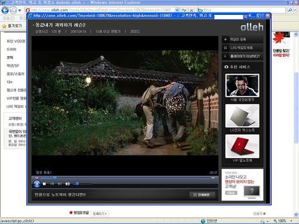Open the red VIP notebook thumbnail
This screenshot has height=224, width=299.
pyautogui.click(x=242, y=146)
